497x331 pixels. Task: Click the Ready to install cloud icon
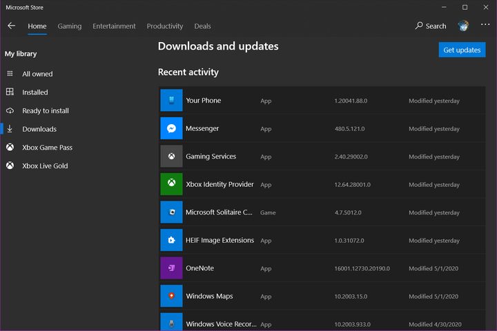tap(10, 110)
